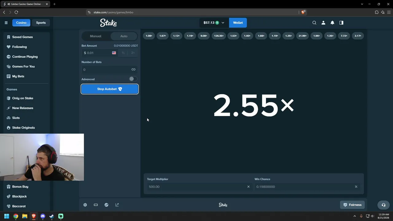Click the Target Multiplier field showing 500.00
The image size is (393, 221).
199,187
